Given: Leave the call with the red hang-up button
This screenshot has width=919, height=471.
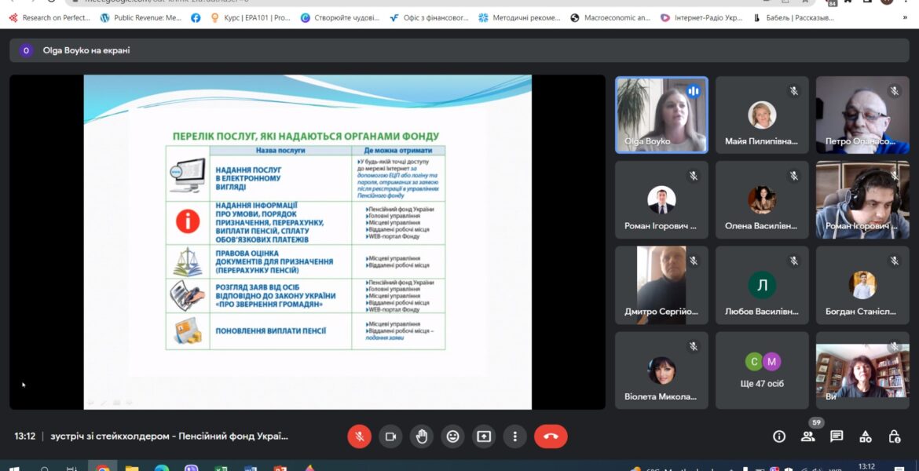Looking at the screenshot, I should coord(551,436).
